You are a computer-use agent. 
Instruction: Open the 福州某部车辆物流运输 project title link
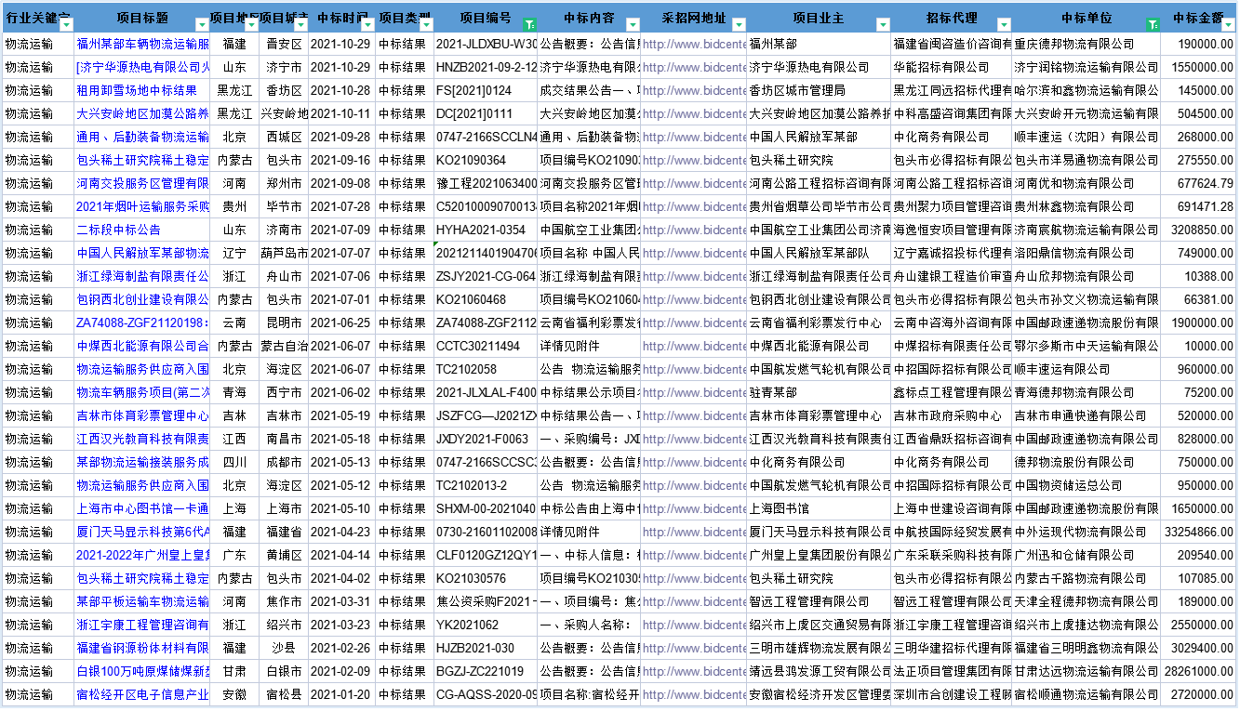pos(142,44)
